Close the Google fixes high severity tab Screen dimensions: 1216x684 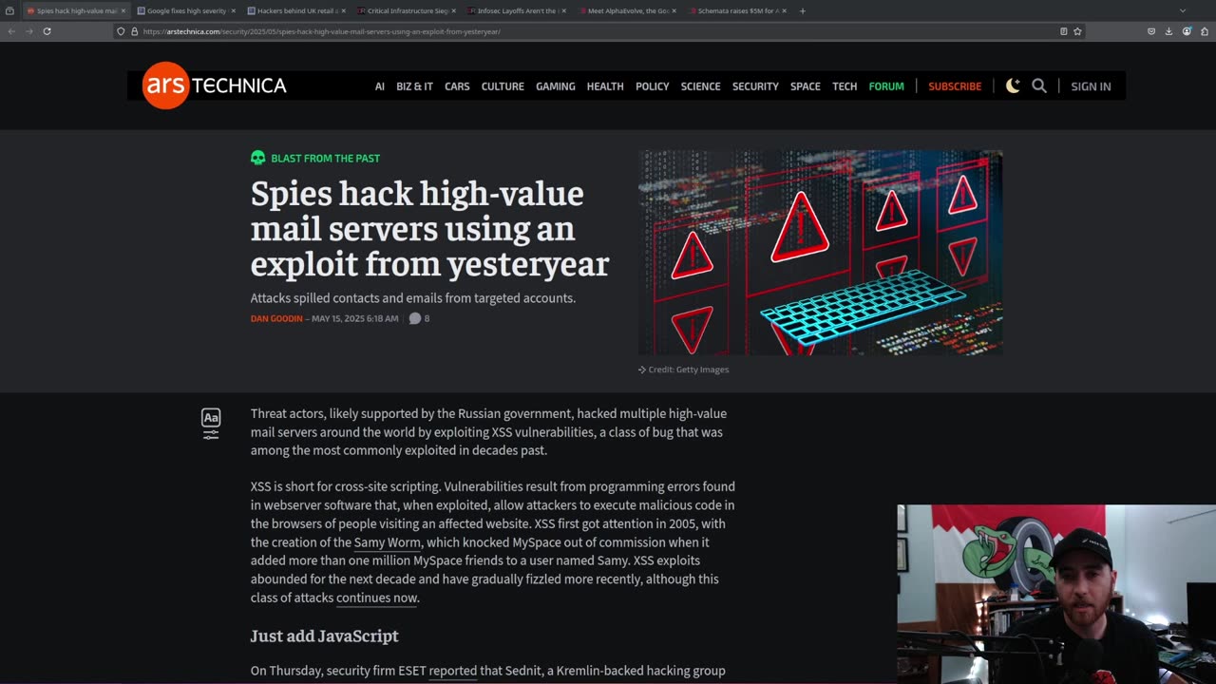tap(233, 10)
